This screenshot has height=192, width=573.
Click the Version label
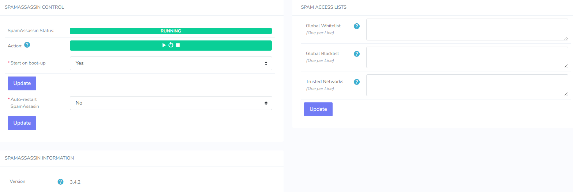[18, 181]
